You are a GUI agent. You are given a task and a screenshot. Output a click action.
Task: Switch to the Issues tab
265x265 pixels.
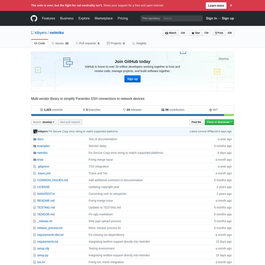60,43
